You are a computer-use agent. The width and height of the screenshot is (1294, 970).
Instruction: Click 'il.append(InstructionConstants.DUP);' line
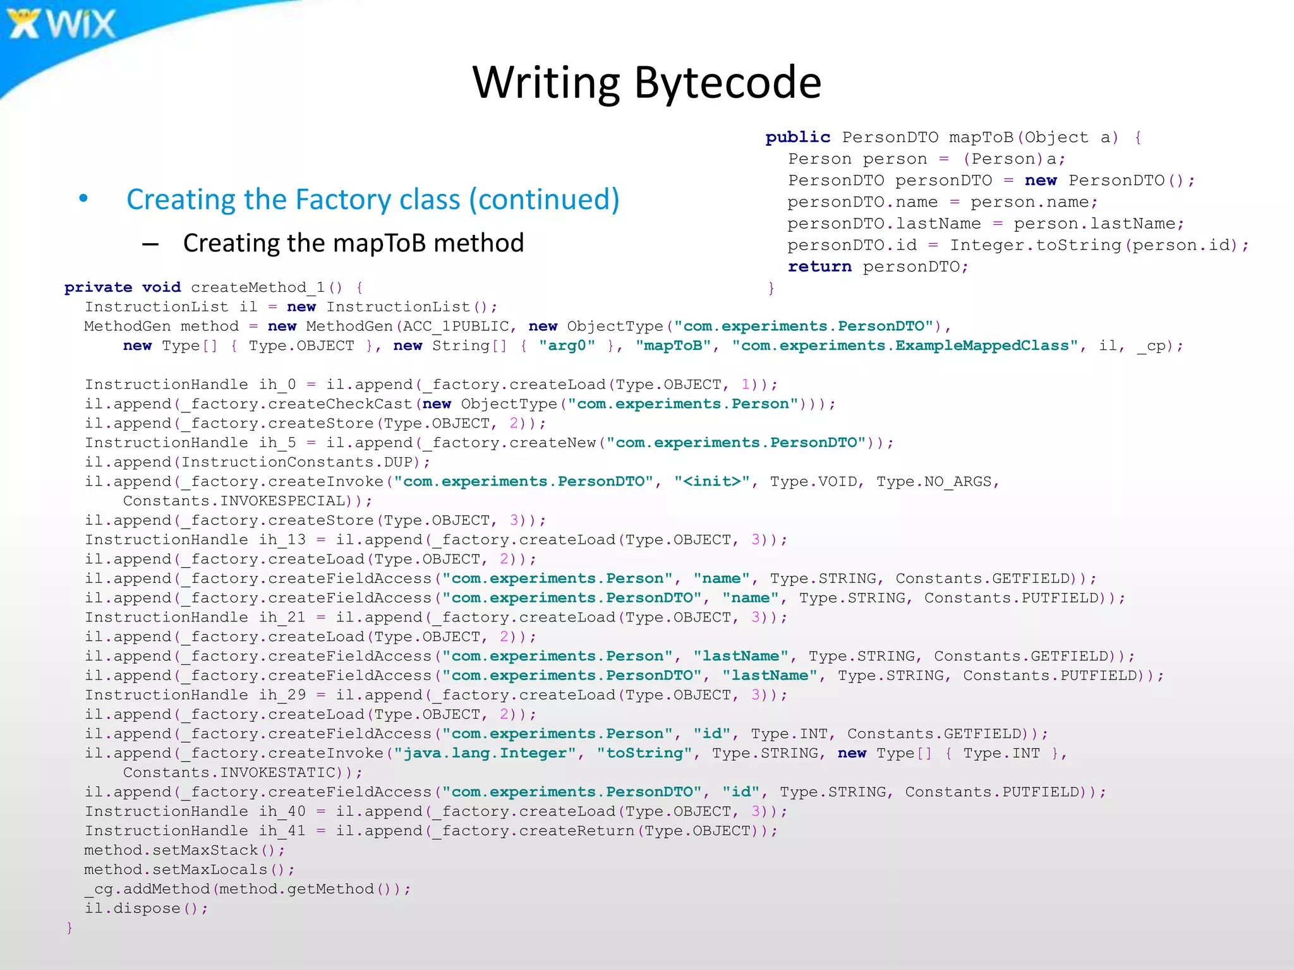257,462
